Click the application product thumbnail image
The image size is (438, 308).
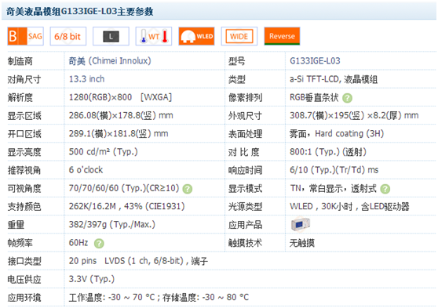click(301, 224)
